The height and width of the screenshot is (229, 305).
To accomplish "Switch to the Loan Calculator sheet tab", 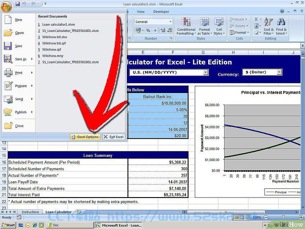I will [x=59, y=212].
